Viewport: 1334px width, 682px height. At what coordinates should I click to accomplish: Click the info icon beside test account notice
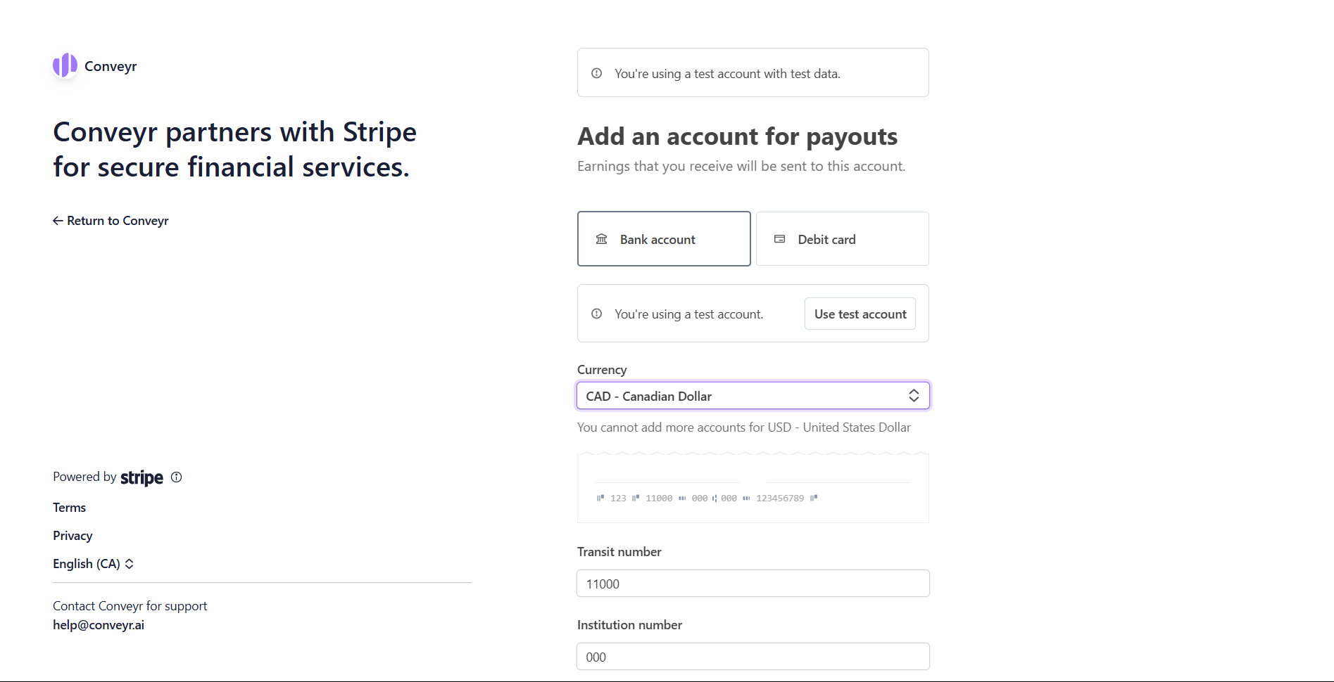pyautogui.click(x=596, y=314)
